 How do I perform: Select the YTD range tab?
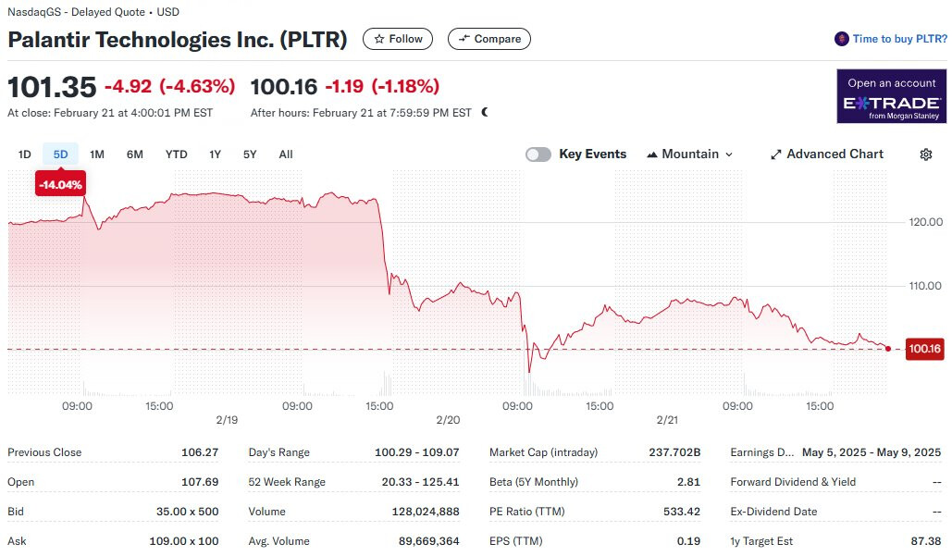[x=176, y=154]
